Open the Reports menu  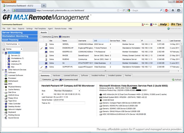tap(21, 29)
